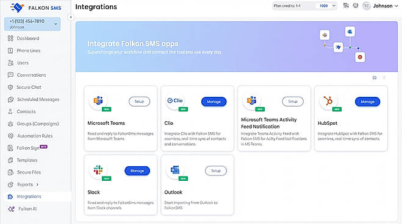The height and width of the screenshot is (224, 402).
Task: Click the Groups (Campaigns) icon
Action: pyautogui.click(x=10, y=124)
